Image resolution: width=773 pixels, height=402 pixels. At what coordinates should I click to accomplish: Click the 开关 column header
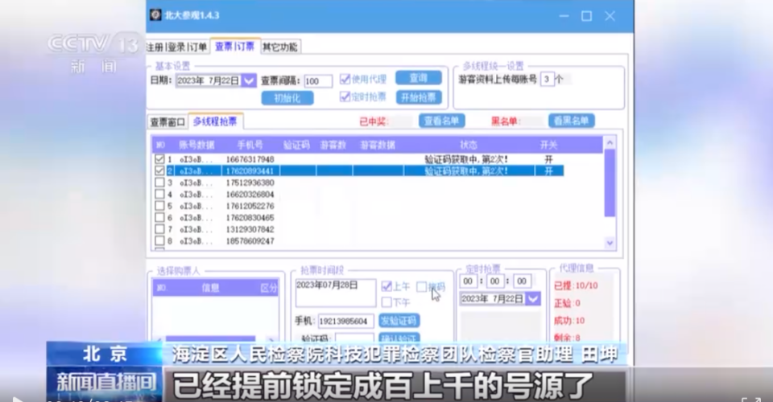(x=548, y=145)
